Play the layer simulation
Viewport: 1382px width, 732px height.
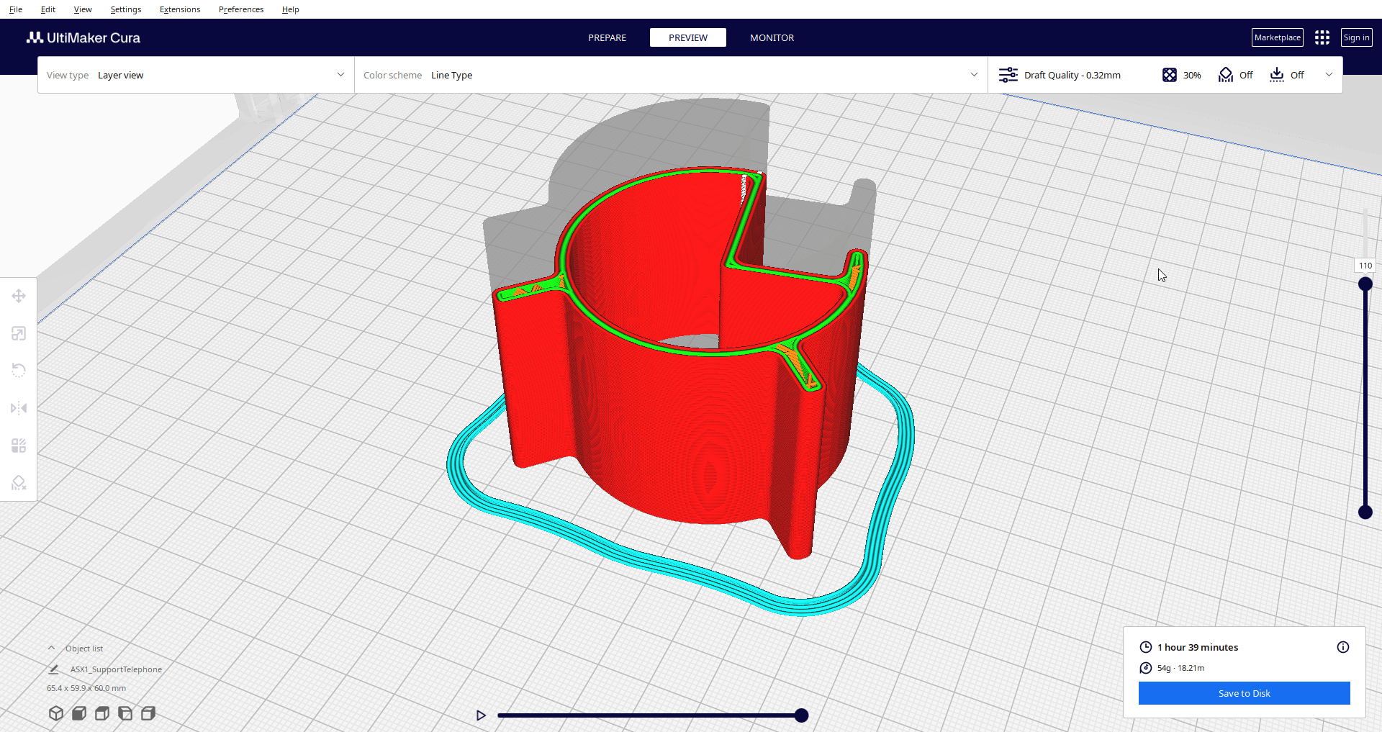[x=481, y=715]
